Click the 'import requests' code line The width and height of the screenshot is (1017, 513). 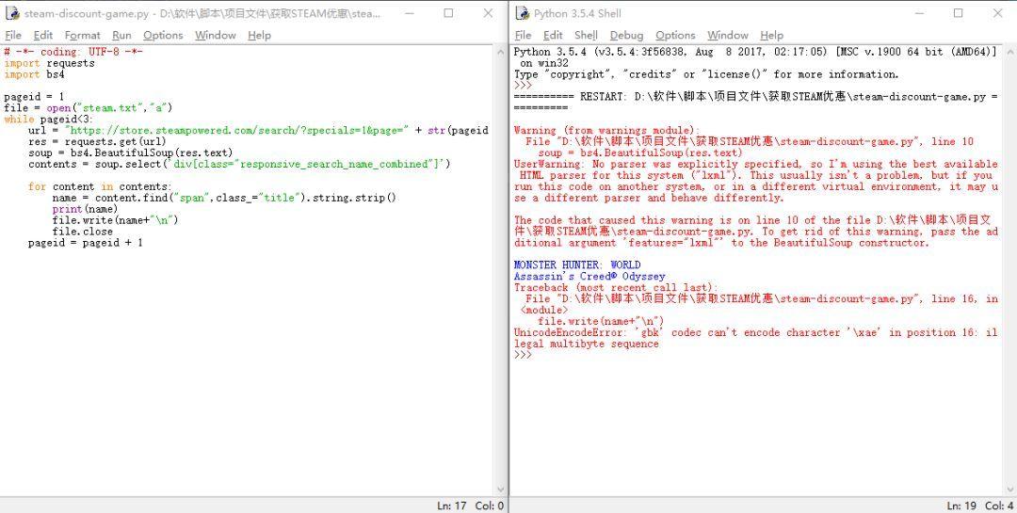click(x=49, y=63)
